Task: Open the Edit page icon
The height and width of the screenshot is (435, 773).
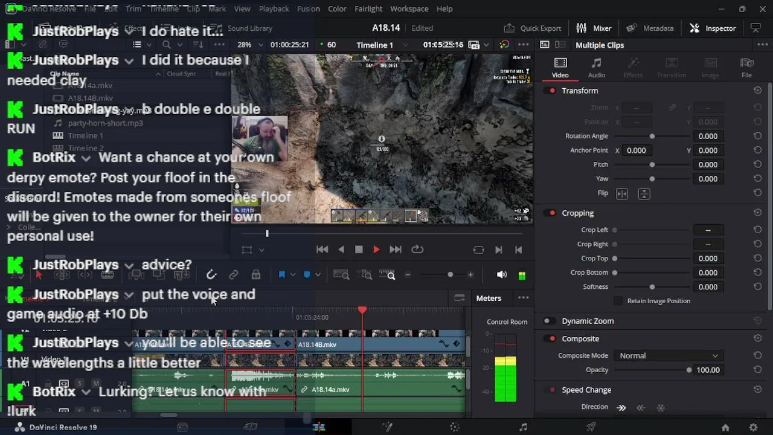Action: click(x=318, y=427)
